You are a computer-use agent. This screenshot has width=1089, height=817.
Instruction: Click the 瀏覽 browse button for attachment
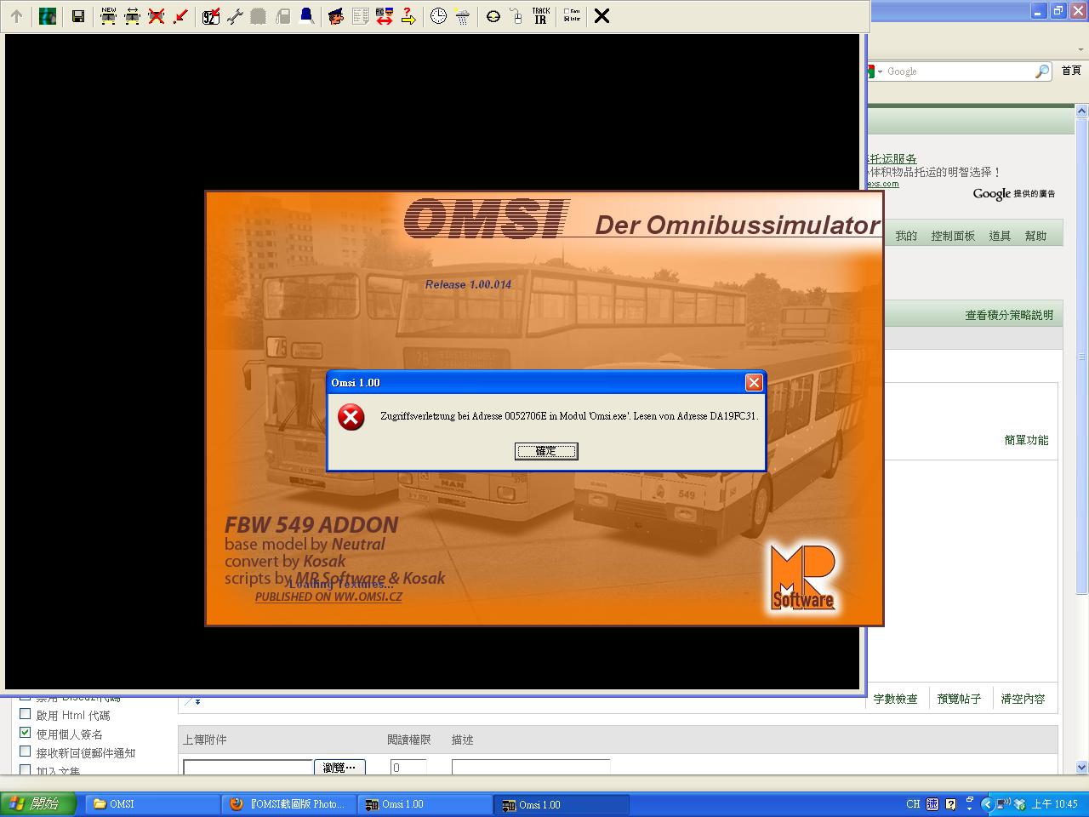(x=339, y=767)
